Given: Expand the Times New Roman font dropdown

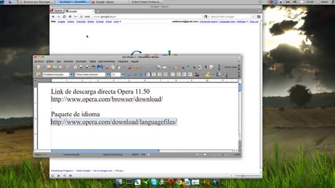Looking at the screenshot, I should click(x=107, y=74).
